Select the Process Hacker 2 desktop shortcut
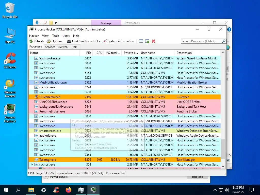 pos(10,113)
